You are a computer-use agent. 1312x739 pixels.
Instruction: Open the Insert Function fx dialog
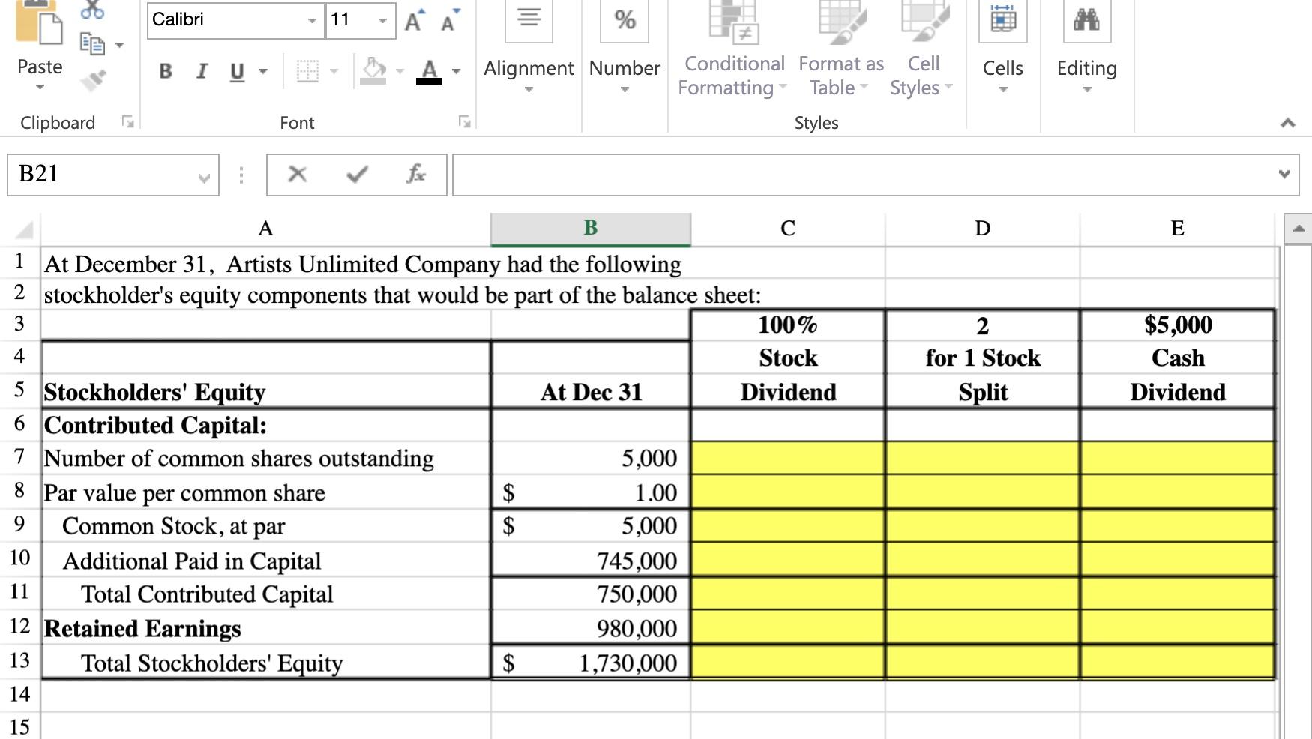click(x=417, y=175)
